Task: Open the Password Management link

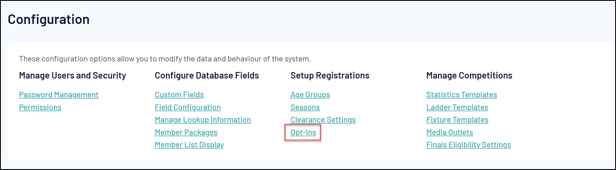Action: click(59, 95)
